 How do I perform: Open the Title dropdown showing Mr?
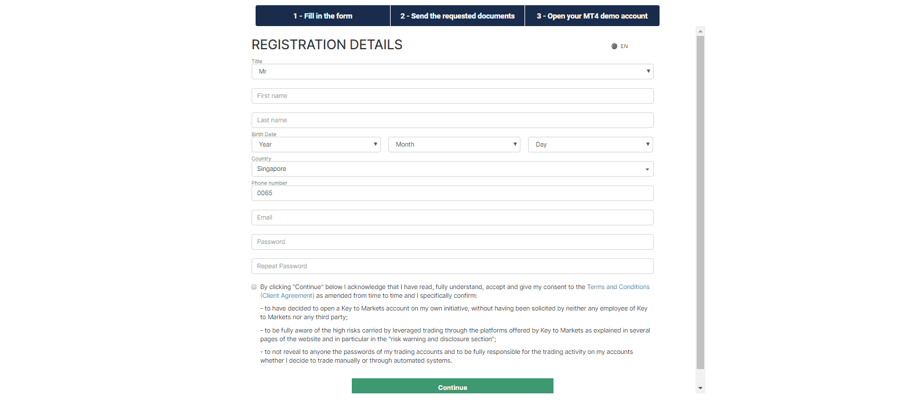(x=452, y=71)
